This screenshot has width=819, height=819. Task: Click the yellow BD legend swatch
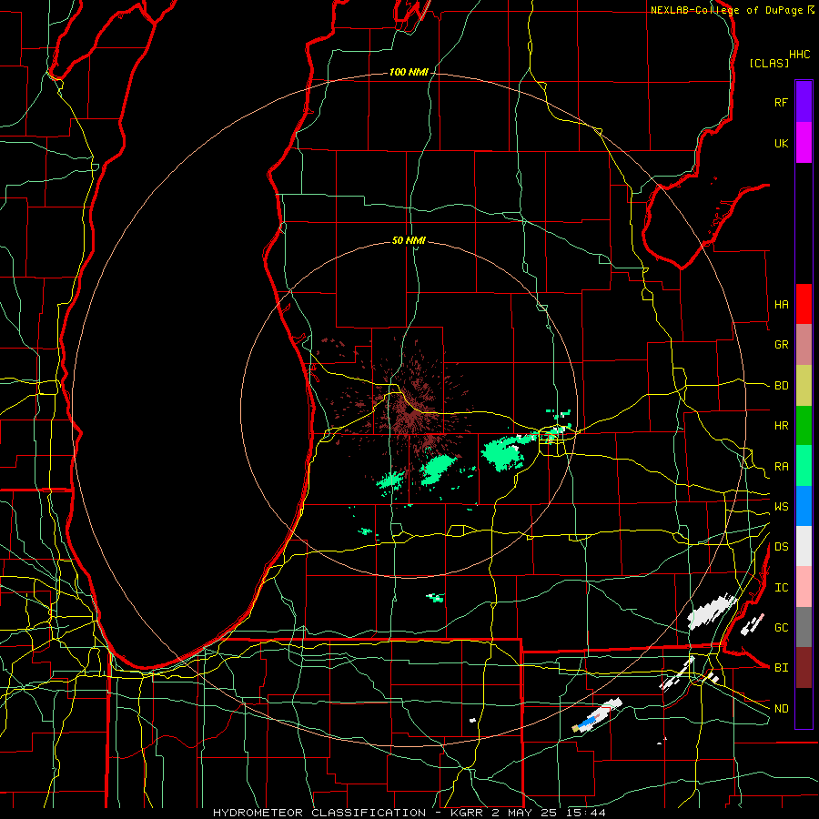pos(804,385)
